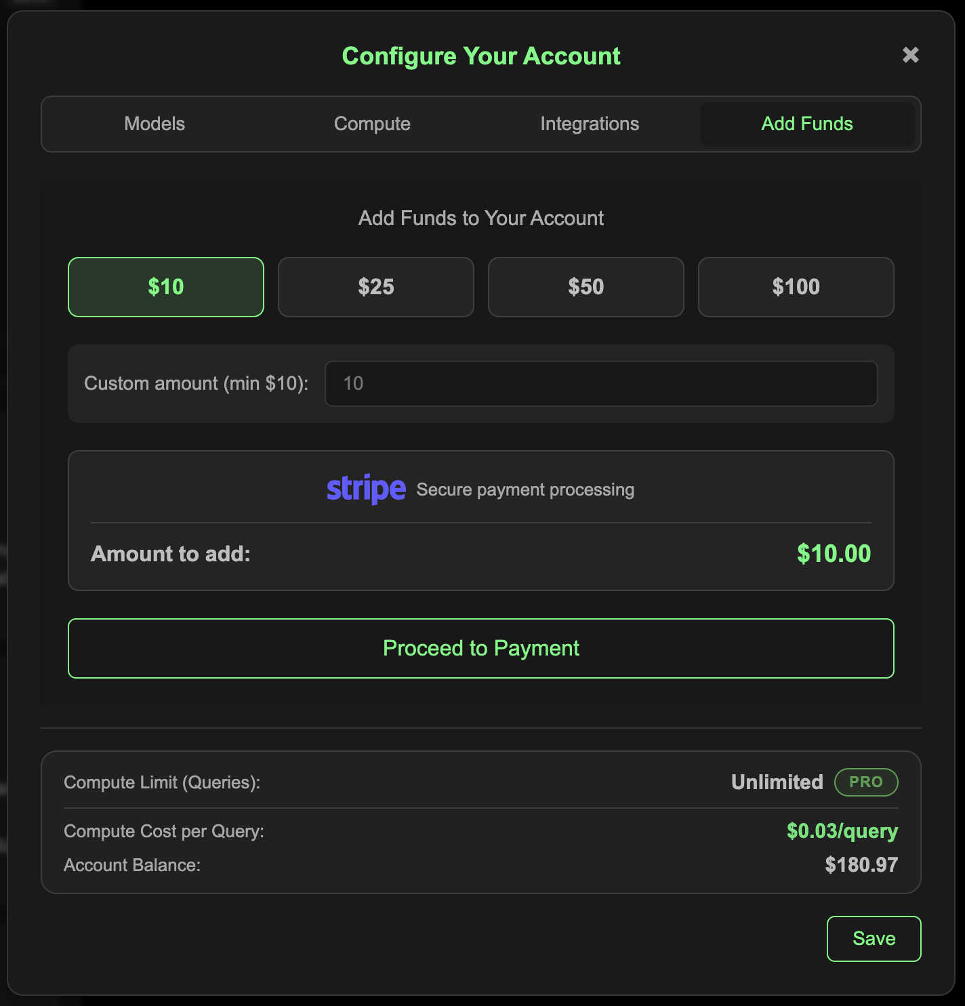The width and height of the screenshot is (965, 1006).
Task: Click the Compute Limit Unlimited label
Action: 777,782
